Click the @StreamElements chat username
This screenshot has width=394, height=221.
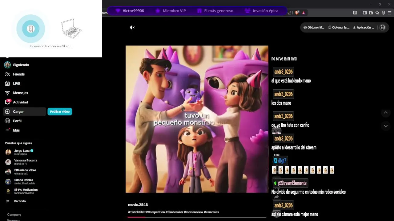point(290,183)
